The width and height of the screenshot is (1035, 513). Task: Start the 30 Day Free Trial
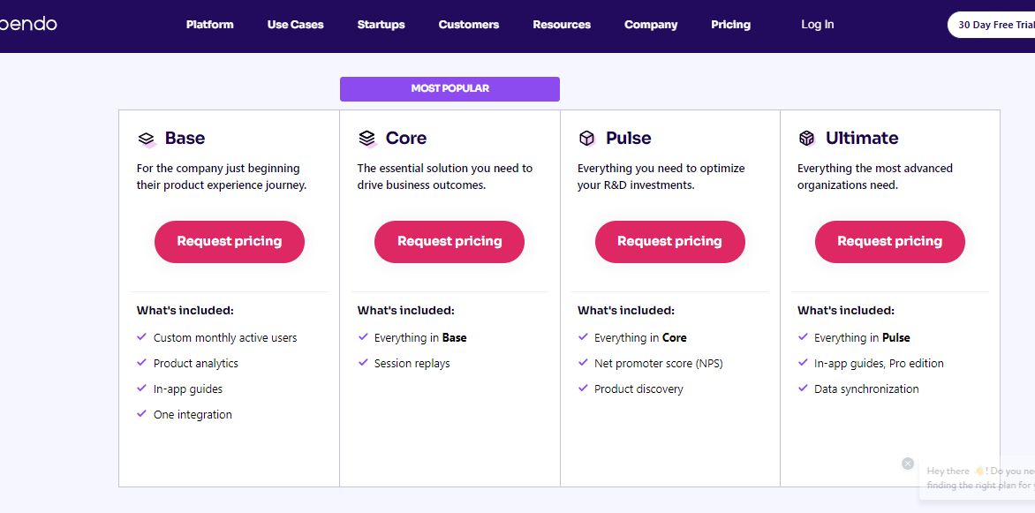click(995, 25)
